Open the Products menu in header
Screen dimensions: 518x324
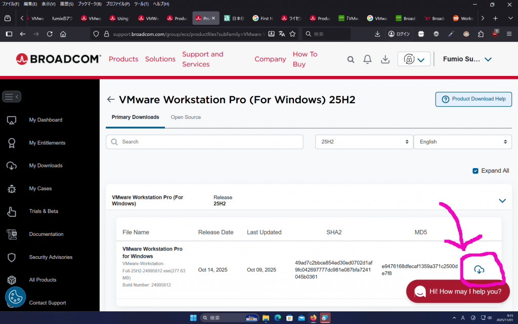click(123, 59)
